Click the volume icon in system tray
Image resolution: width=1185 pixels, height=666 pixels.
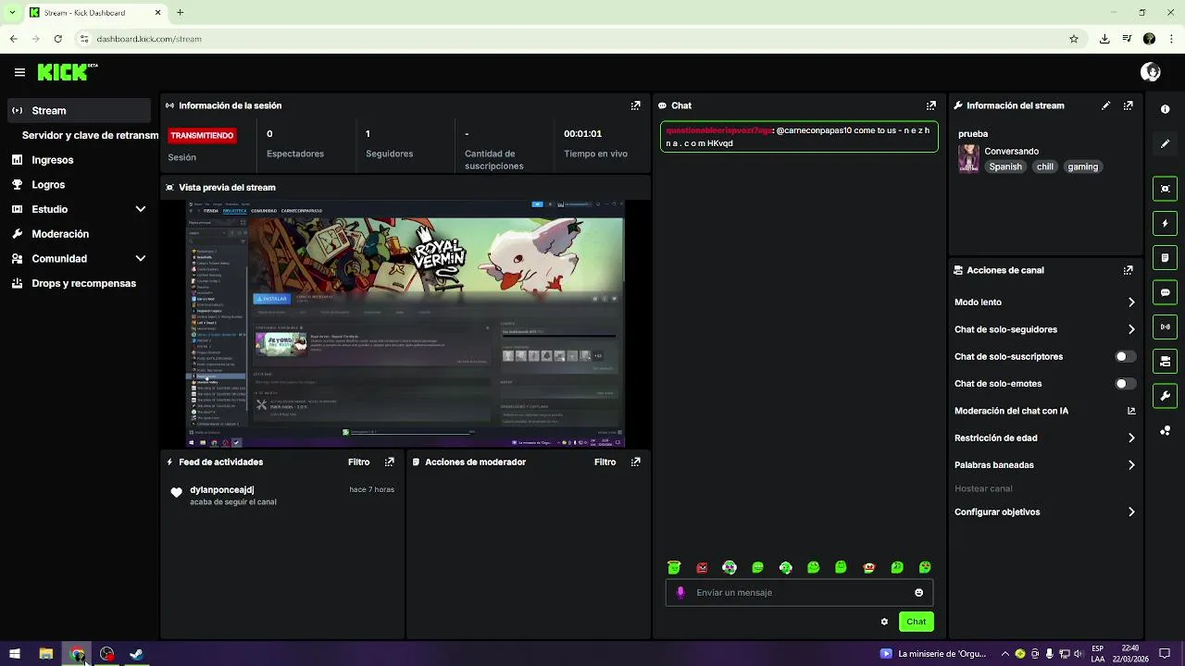pos(1079,654)
